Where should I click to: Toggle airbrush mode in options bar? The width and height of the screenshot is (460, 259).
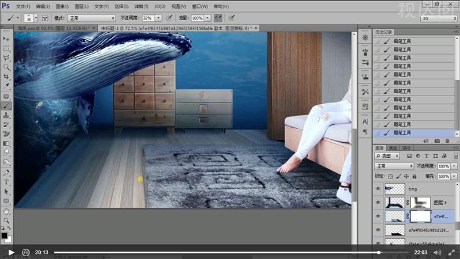(x=218, y=18)
